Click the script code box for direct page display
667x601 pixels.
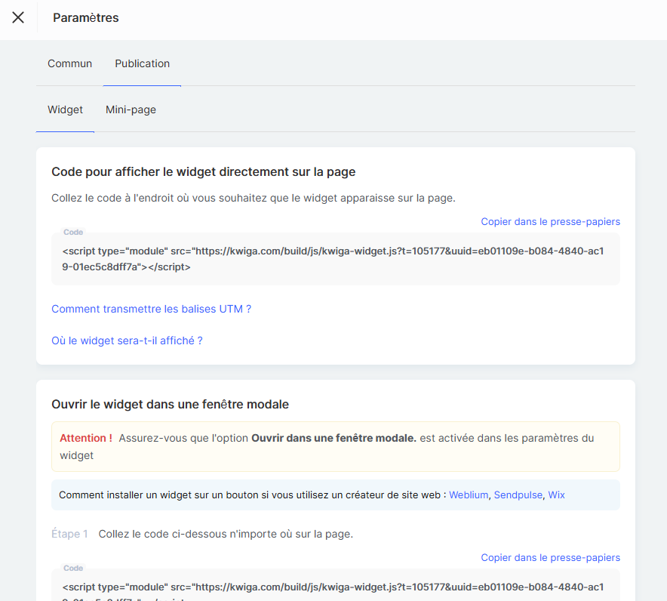(335, 259)
